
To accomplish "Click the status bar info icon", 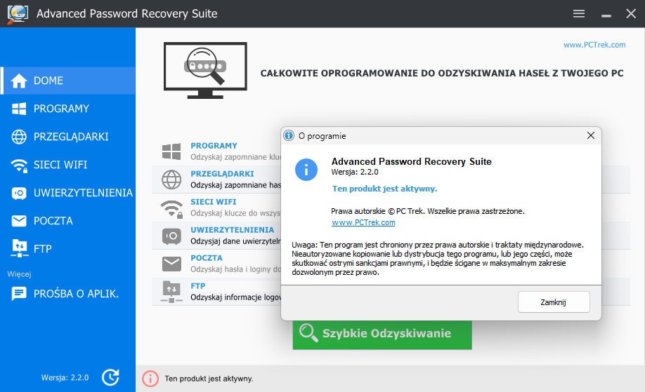I will click(x=150, y=379).
